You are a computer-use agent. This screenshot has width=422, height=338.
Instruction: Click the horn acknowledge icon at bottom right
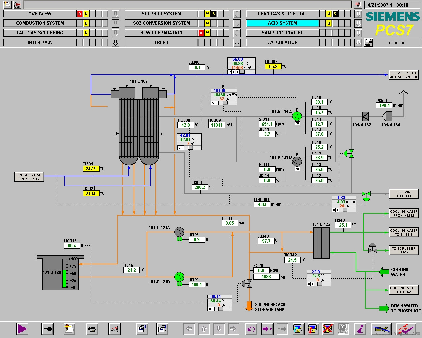point(381,329)
